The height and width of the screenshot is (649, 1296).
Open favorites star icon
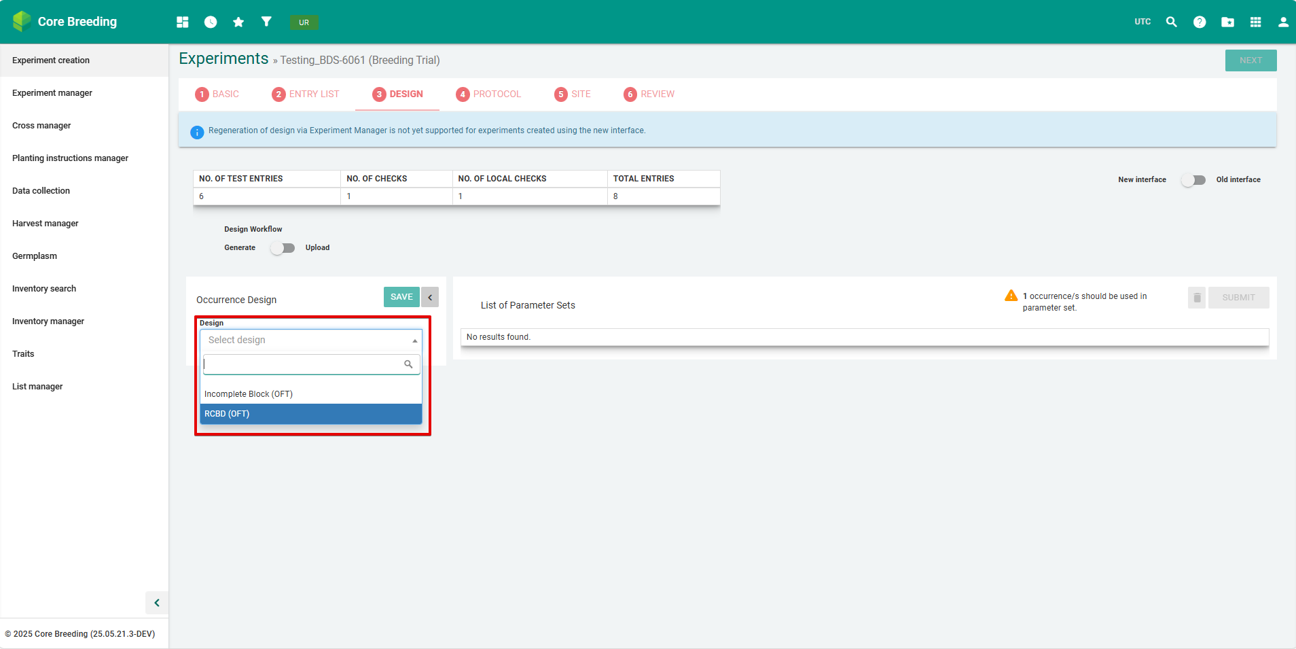(x=238, y=22)
